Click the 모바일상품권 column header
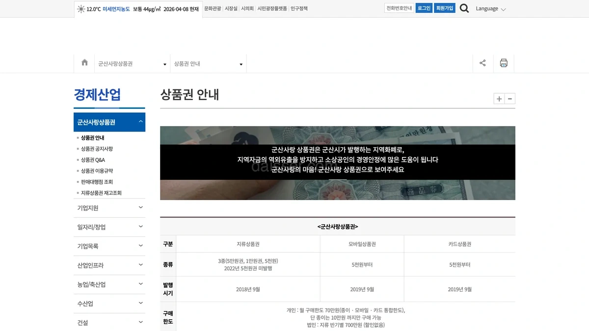The width and height of the screenshot is (589, 331). 362,244
